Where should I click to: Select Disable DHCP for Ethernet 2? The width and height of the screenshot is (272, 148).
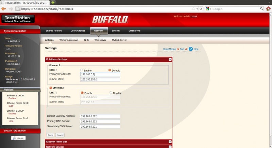(x=111, y=93)
